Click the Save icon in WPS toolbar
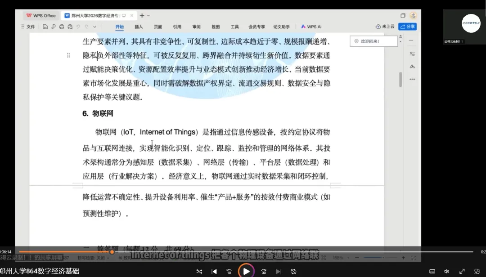 pyautogui.click(x=45, y=27)
